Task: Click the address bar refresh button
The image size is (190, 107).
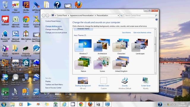Action: pos(121,15)
